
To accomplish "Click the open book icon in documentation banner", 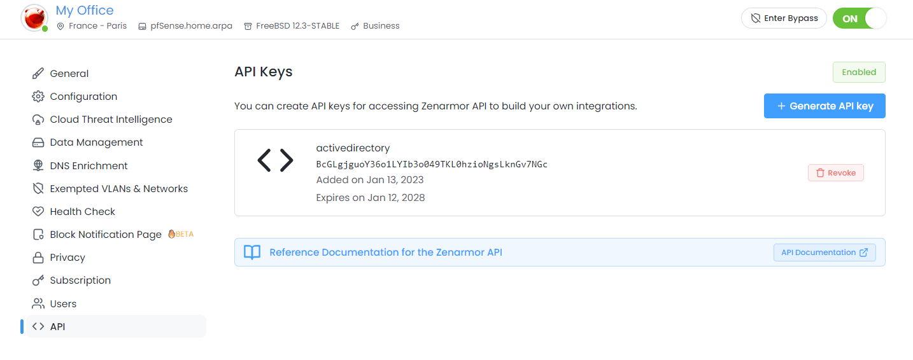I will [x=252, y=253].
